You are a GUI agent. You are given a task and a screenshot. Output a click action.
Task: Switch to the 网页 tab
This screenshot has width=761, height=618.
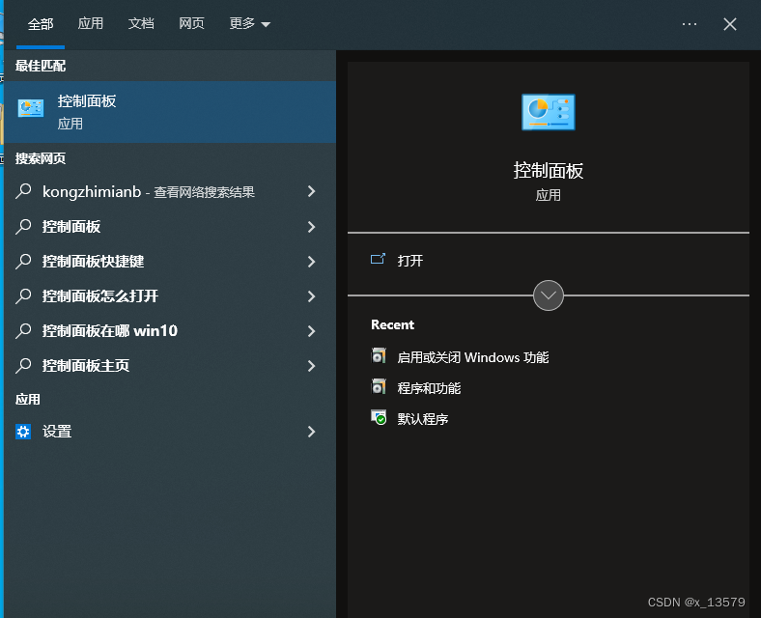pos(192,23)
